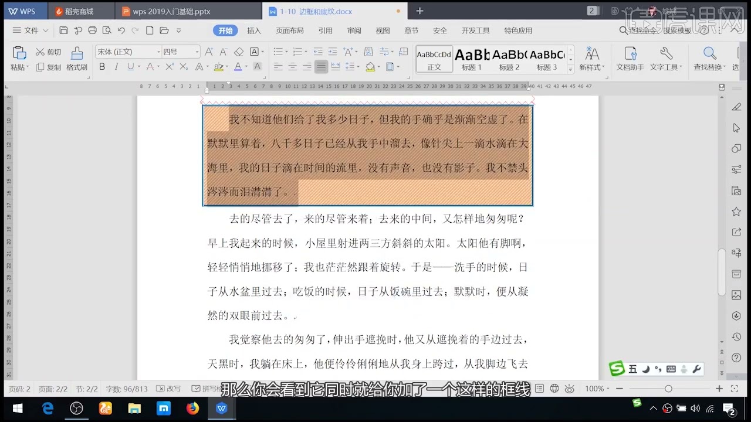The image size is (751, 422).
Task: Click the Save icon in quick access toolbar
Action: [x=63, y=30]
